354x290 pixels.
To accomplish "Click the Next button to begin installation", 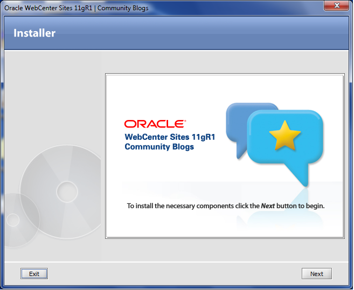I will [x=316, y=273].
